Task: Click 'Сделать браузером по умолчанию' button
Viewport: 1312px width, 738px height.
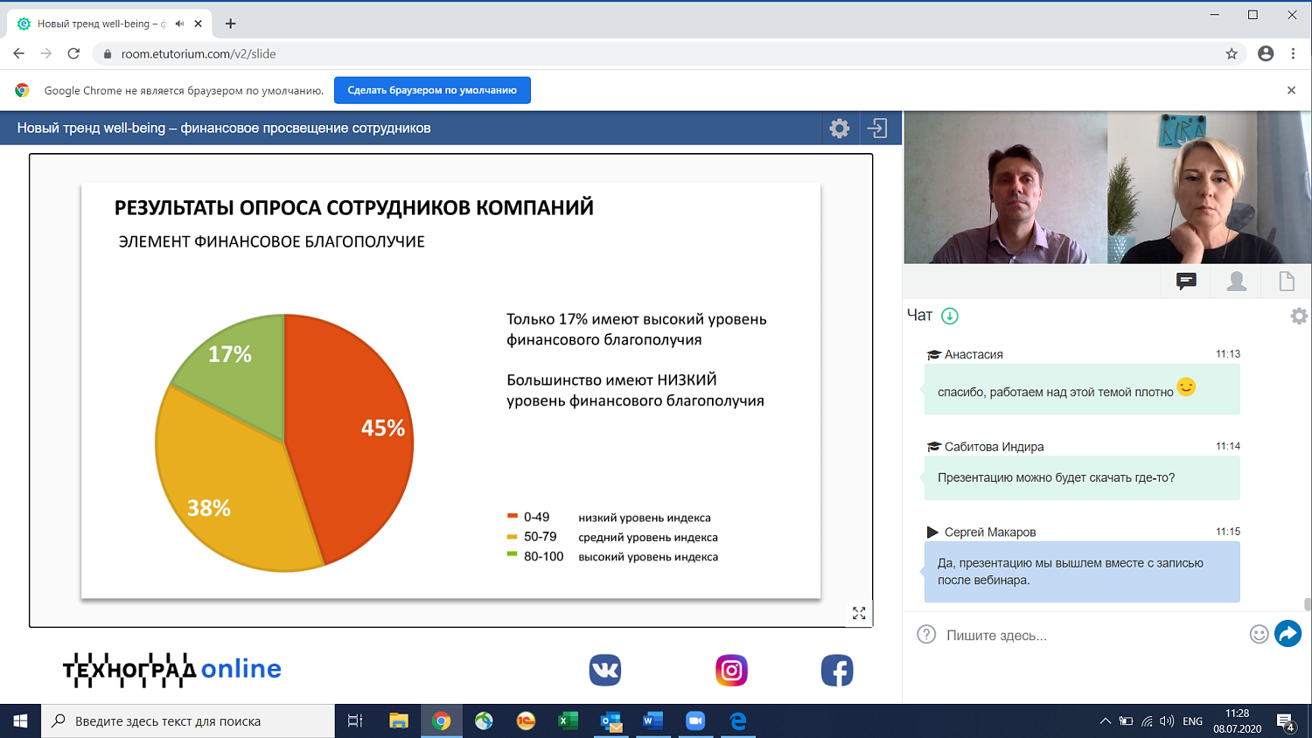Action: 432,90
